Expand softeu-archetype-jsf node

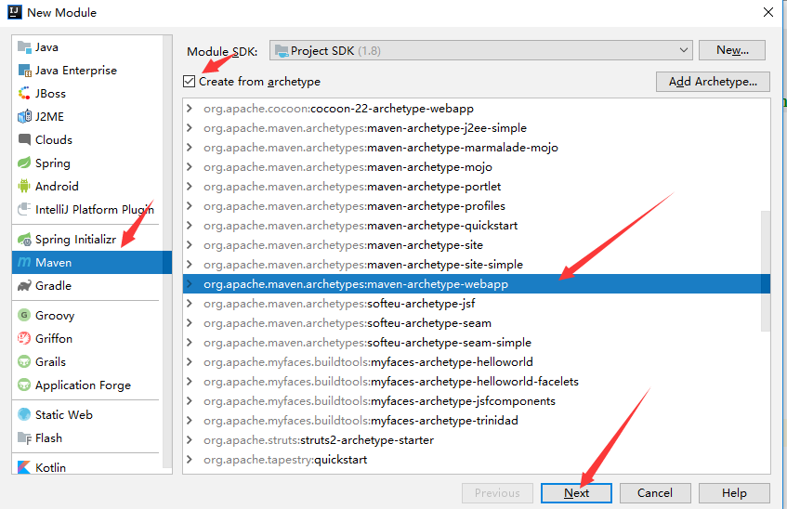190,304
